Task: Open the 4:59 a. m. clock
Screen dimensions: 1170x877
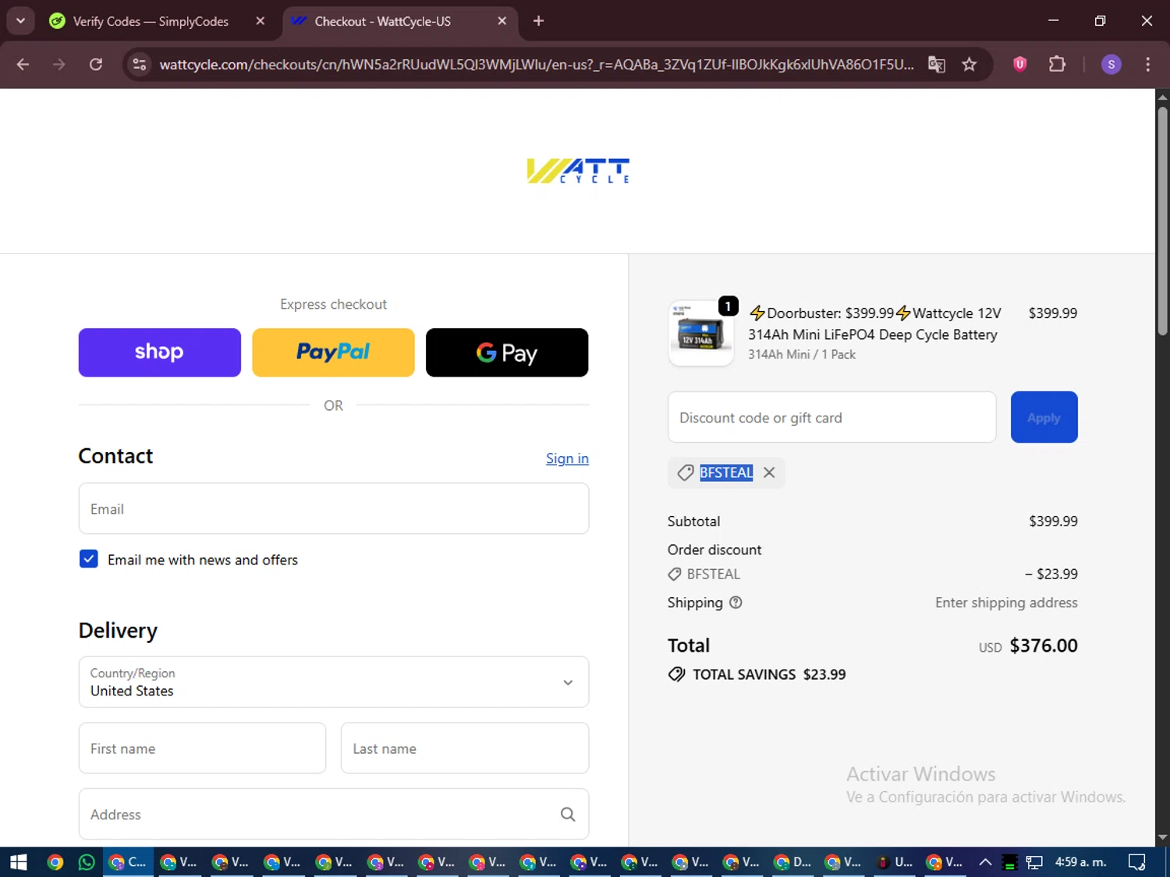Action: pos(1080,862)
